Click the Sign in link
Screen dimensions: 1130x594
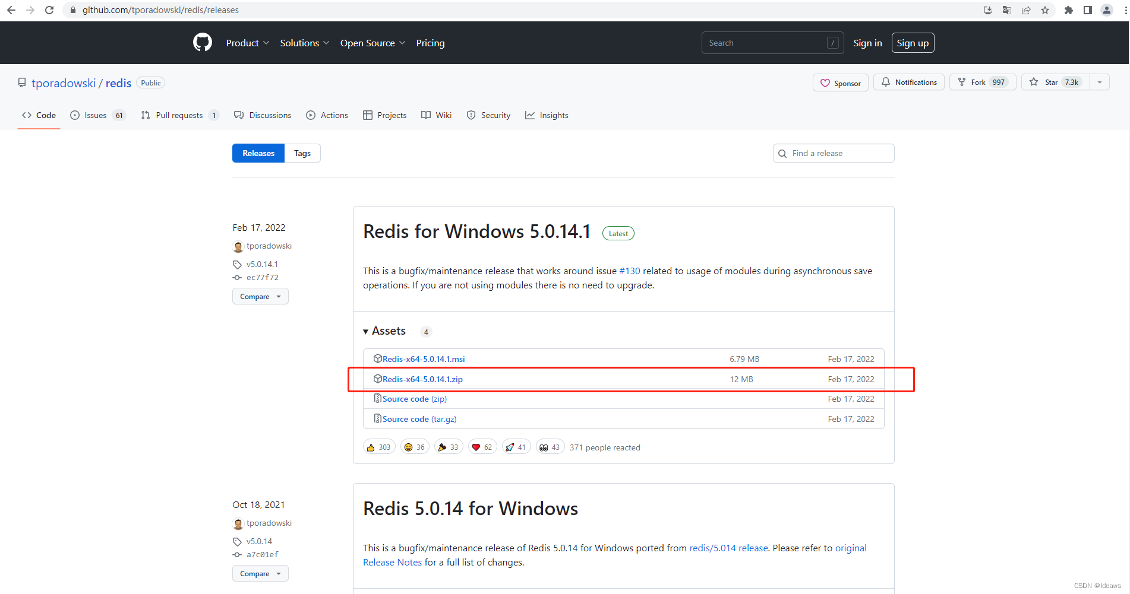[x=867, y=43]
